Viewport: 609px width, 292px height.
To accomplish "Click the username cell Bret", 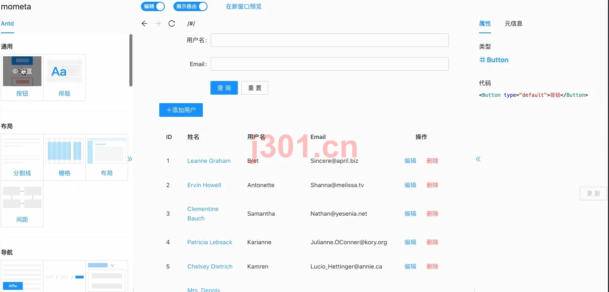I will [x=253, y=161].
